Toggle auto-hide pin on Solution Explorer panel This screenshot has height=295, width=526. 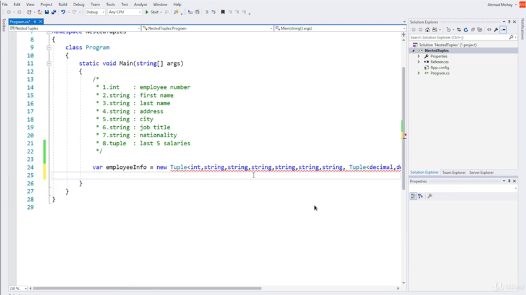click(509, 22)
